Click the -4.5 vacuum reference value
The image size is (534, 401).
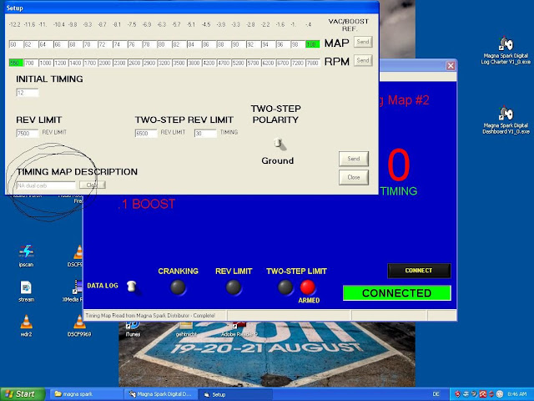[x=206, y=24]
